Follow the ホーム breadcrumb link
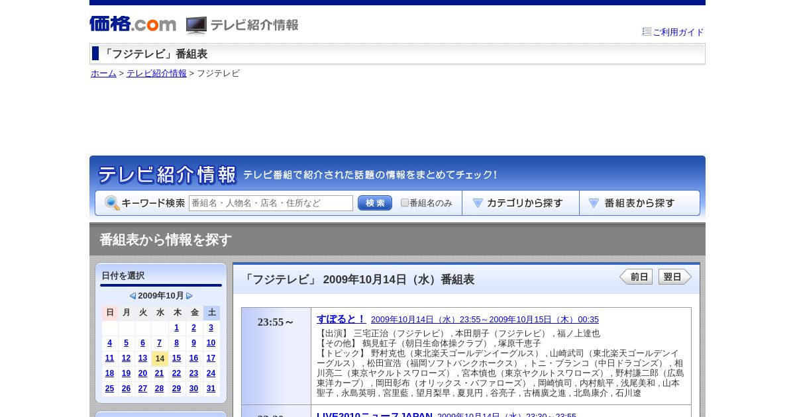Screen dimensions: 795x417 103,73
